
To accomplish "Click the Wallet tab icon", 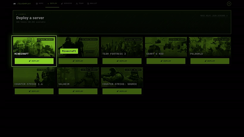I will [88, 4].
